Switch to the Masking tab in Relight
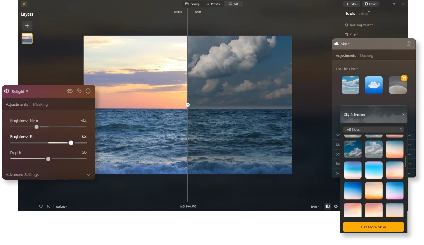 40,105
